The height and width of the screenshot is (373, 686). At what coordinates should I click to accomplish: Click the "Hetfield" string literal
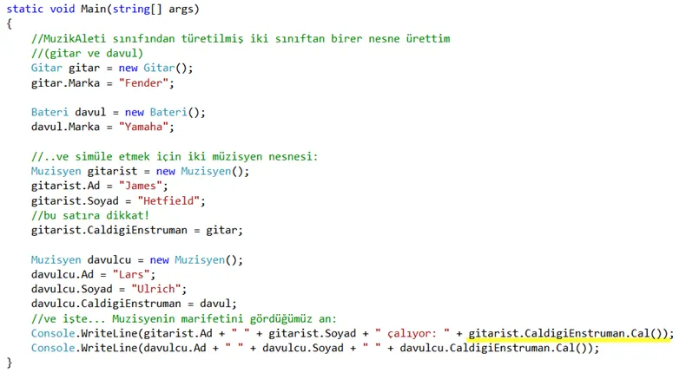tap(168, 200)
